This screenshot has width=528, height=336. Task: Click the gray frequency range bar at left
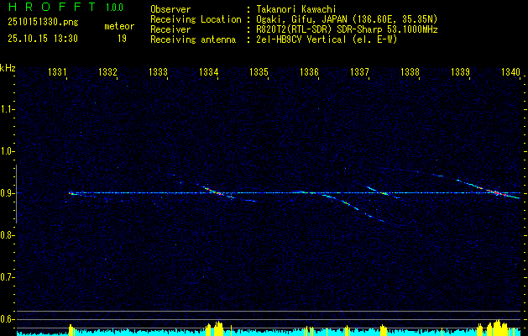point(16,194)
